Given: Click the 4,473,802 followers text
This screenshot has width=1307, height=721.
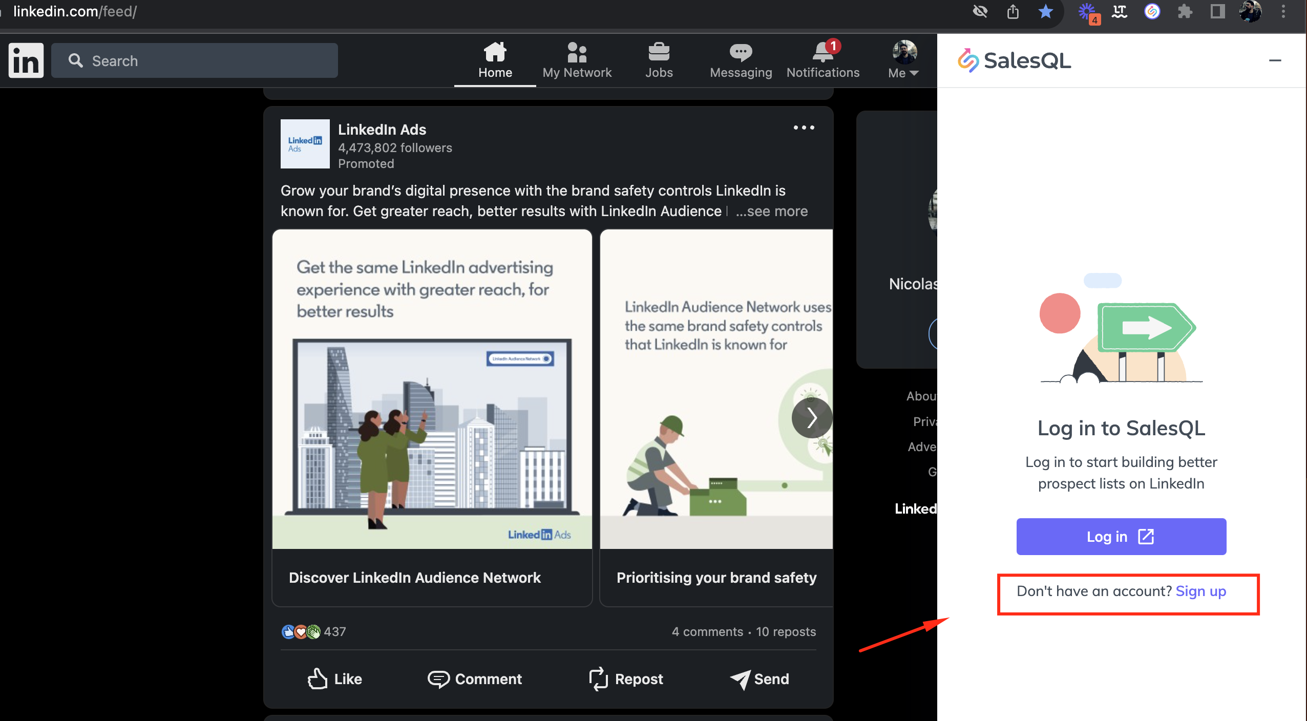Looking at the screenshot, I should pyautogui.click(x=395, y=147).
